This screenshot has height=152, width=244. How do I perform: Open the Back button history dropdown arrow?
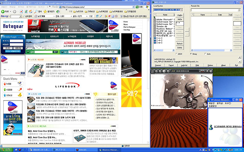point(11,12)
